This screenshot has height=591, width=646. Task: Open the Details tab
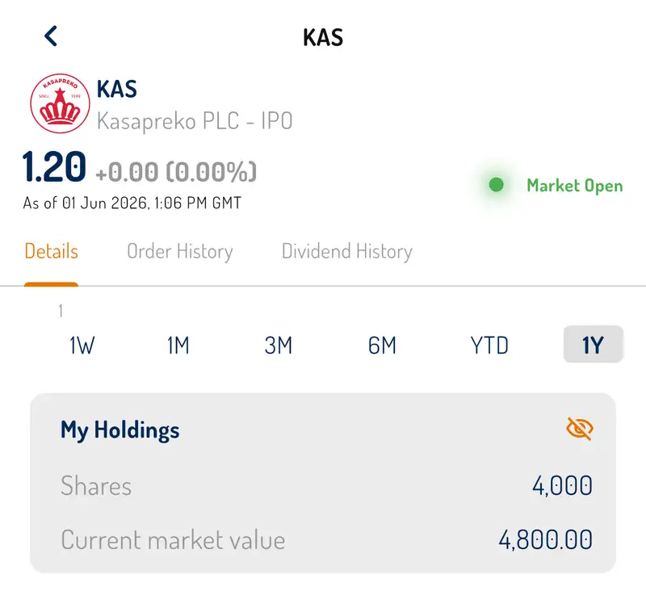(x=51, y=251)
